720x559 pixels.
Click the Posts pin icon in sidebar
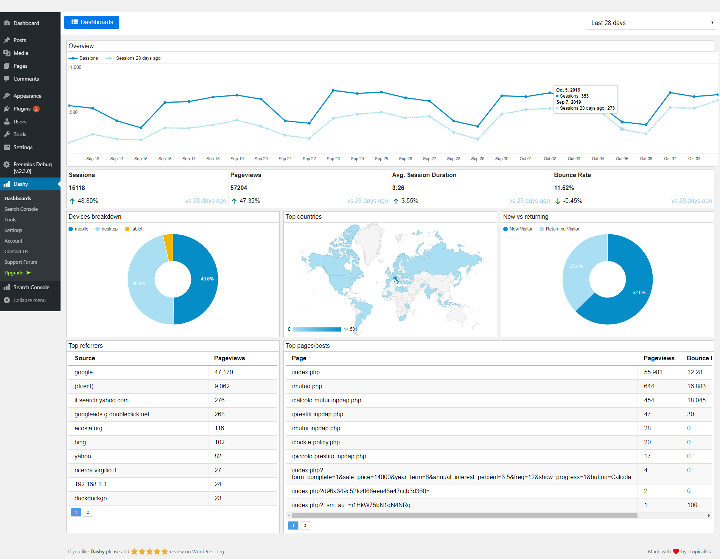point(7,40)
